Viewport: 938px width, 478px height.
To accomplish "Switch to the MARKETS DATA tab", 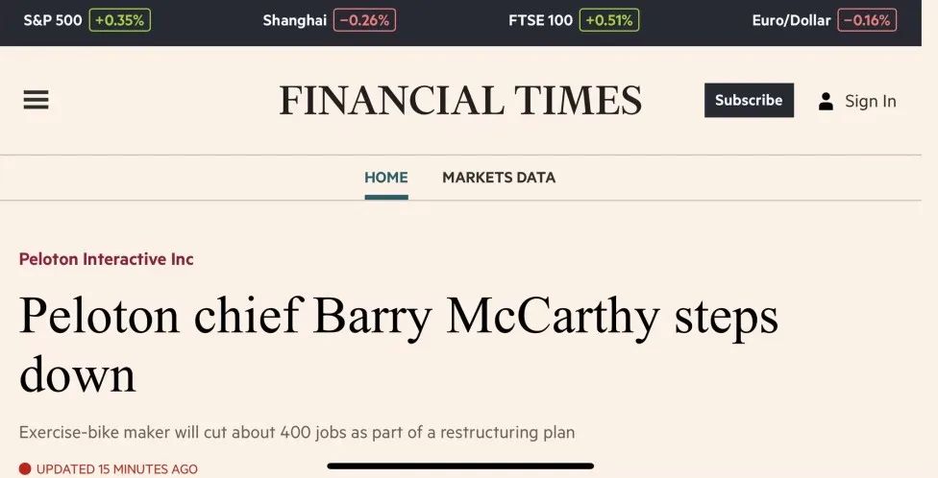I will coord(499,178).
